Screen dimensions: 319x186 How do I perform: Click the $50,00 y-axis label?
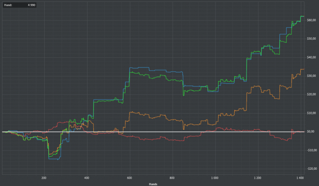(x=311, y=39)
